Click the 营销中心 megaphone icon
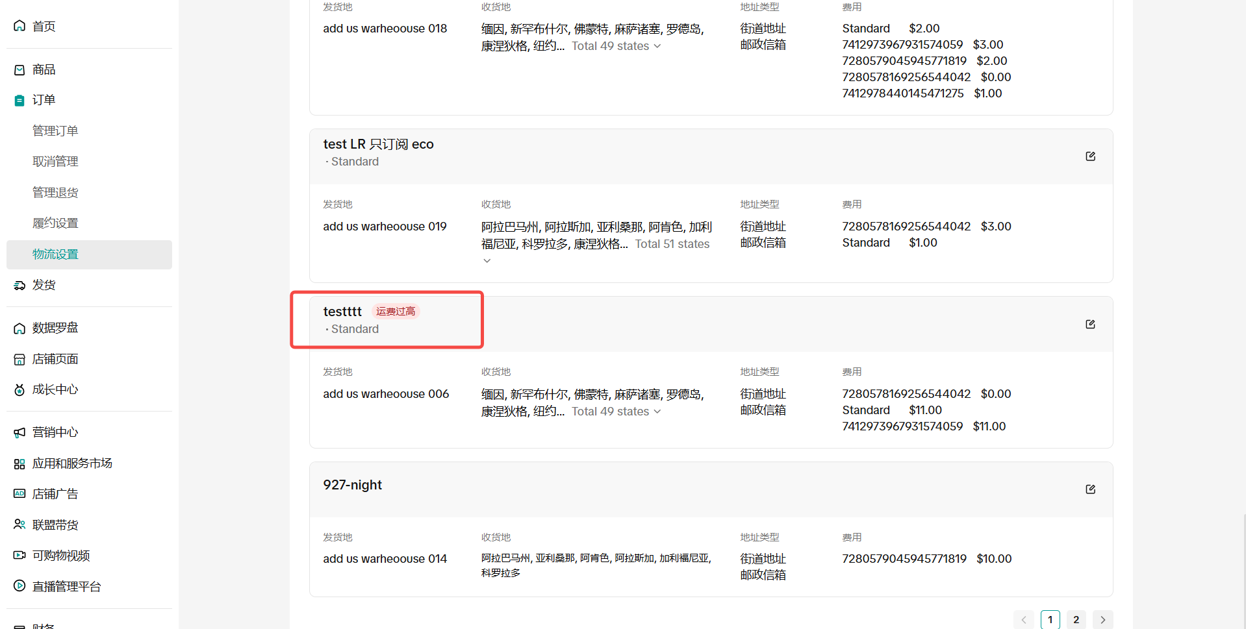 (x=19, y=432)
